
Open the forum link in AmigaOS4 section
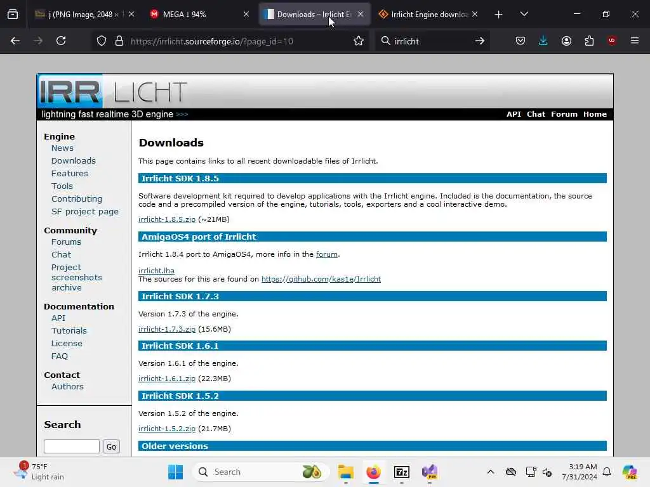pyautogui.click(x=327, y=254)
